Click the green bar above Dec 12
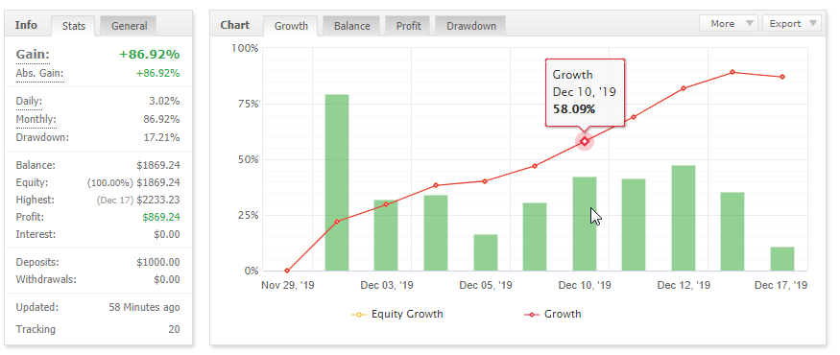This screenshot has width=840, height=355. pyautogui.click(x=684, y=218)
